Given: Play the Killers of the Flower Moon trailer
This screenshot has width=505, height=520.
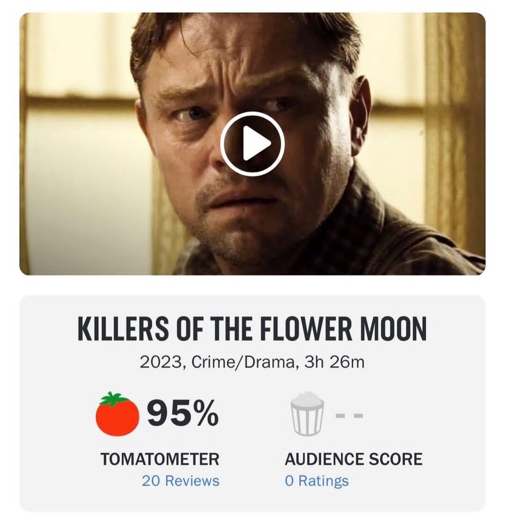Looking at the screenshot, I should click(252, 144).
